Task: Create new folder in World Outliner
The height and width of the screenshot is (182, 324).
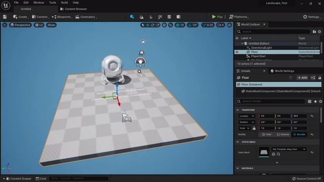Action: (314, 31)
